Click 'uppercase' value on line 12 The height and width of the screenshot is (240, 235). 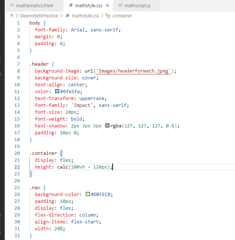click(x=92, y=98)
